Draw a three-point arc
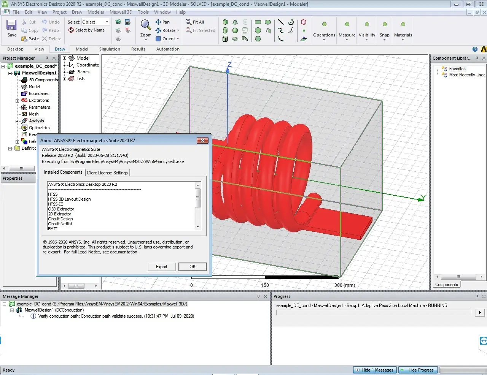 (x=281, y=39)
